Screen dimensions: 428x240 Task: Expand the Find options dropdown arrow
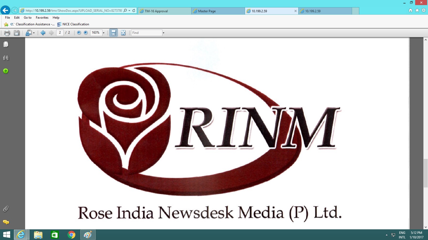pyautogui.click(x=163, y=33)
